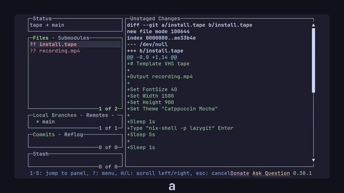
Task: Click the '1-5: jump to panel' hint
Action: click(x=58, y=173)
